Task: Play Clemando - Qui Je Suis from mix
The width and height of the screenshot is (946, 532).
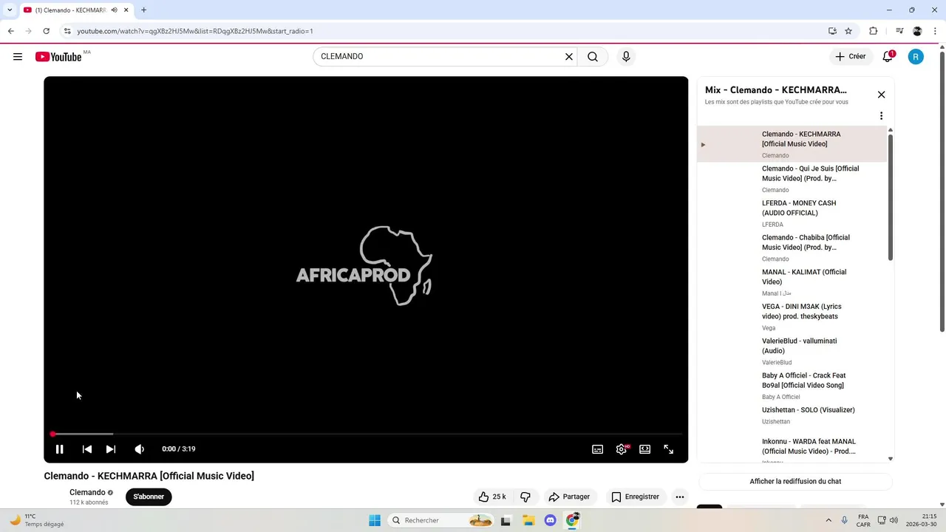Action: (792, 179)
